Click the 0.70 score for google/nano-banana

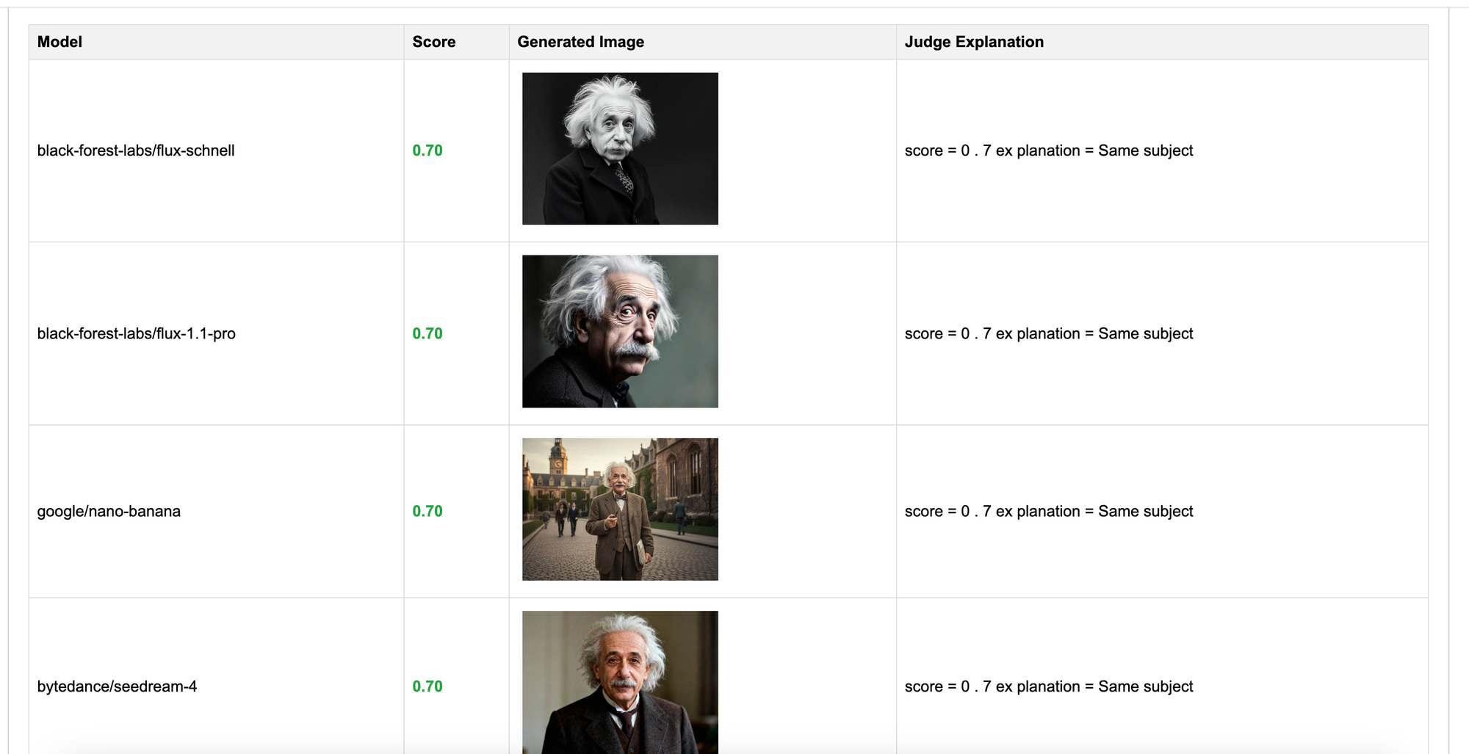pyautogui.click(x=427, y=511)
